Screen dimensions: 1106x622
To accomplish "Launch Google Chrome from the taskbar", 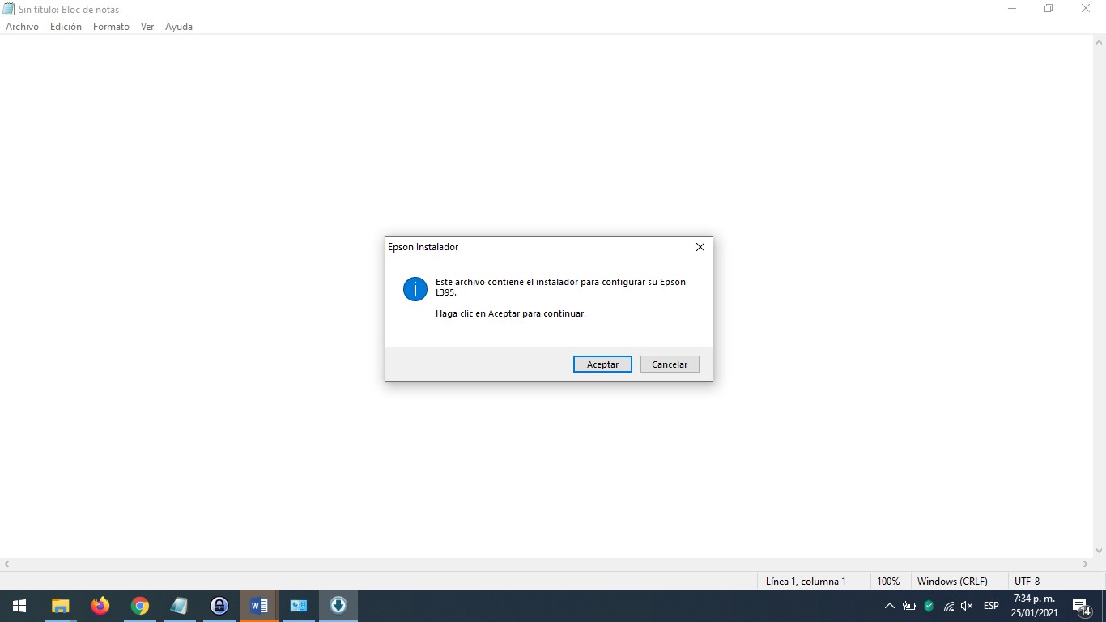I will point(140,606).
